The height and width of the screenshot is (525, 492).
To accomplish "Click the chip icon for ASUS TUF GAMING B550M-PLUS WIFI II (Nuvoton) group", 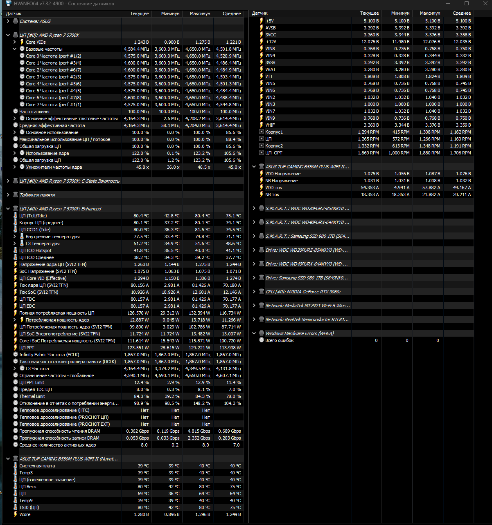I will coord(16,459).
